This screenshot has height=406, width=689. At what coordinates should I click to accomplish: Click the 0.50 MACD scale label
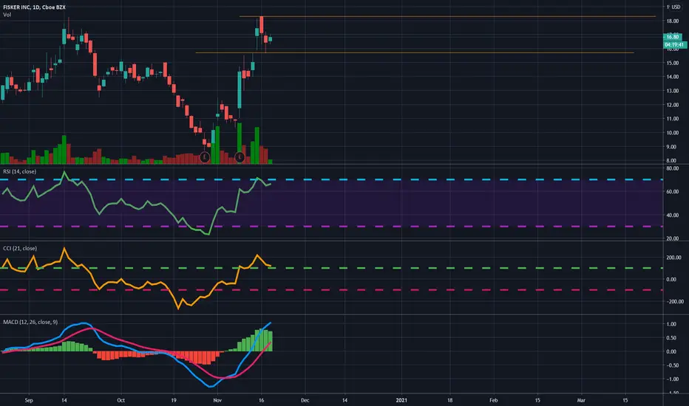tap(671, 337)
